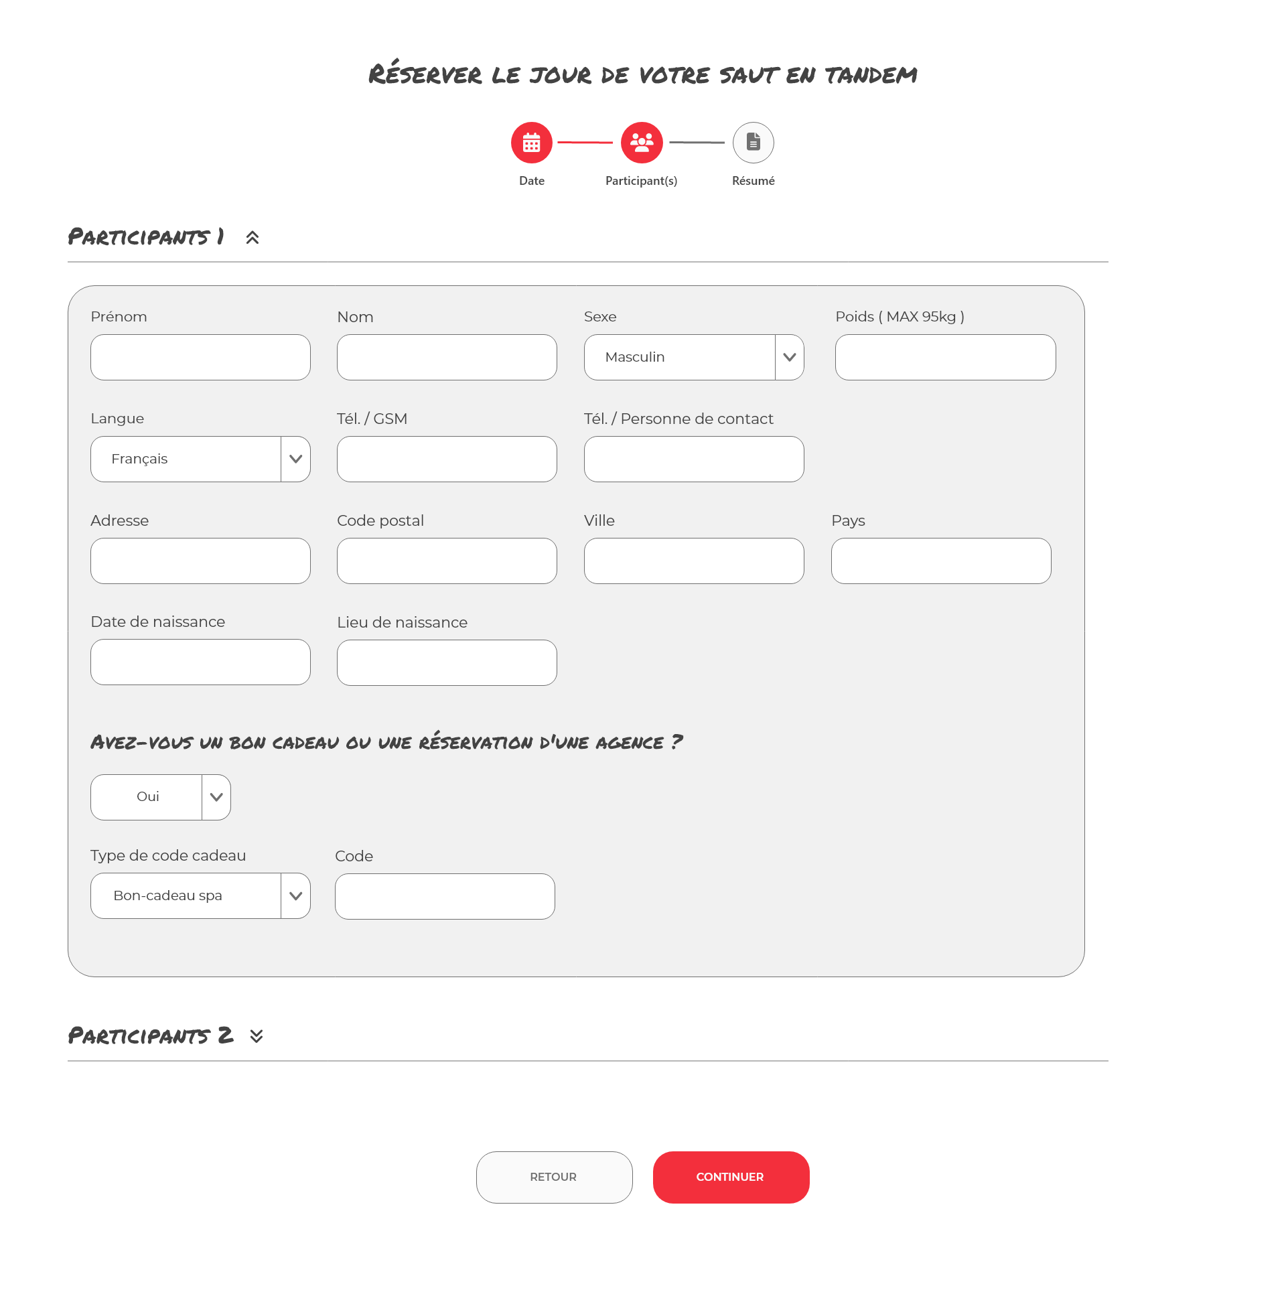Collapse the Participants 1 section chevron
Viewport: 1286px width, 1296px height.
(253, 238)
